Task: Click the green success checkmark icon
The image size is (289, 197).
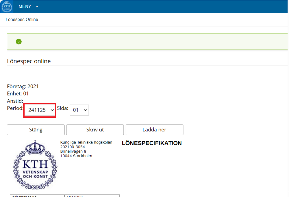Action: pyautogui.click(x=18, y=41)
